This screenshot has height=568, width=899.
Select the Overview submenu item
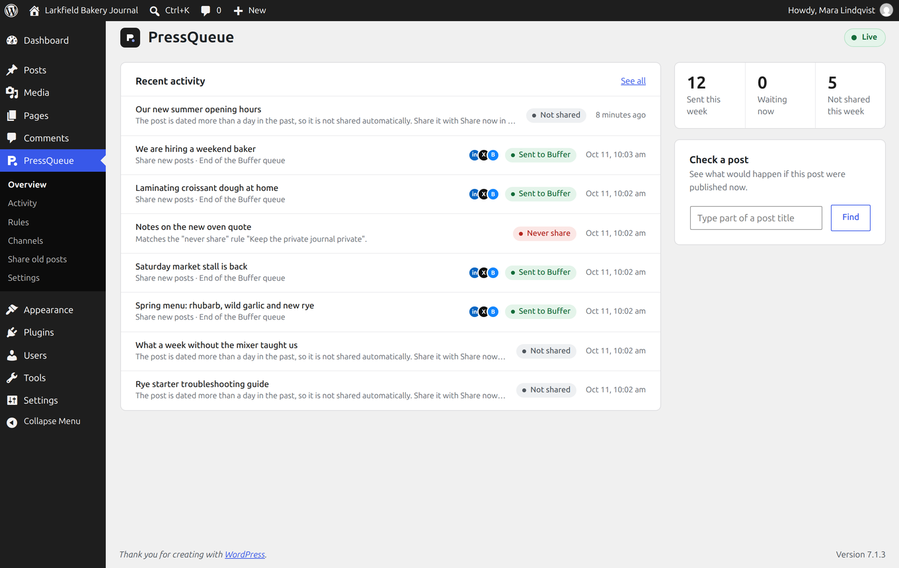[27, 184]
